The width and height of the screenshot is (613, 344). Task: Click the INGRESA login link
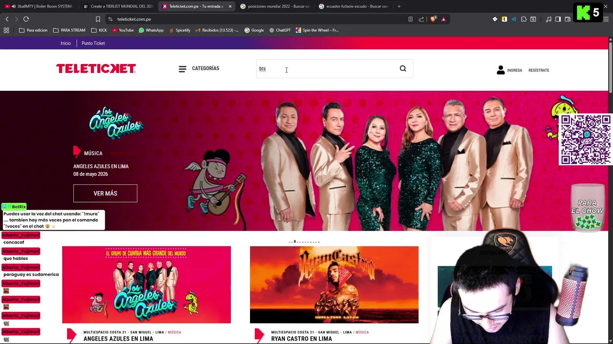pos(514,70)
